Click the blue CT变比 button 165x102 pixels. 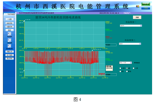[x=146, y=8]
